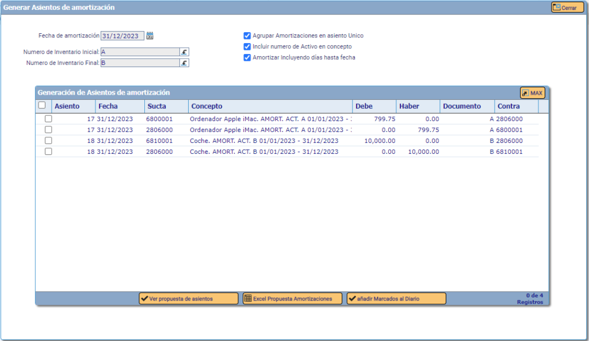Click añadir Marcados al Diario
This screenshot has height=341, width=589.
[x=396, y=299]
